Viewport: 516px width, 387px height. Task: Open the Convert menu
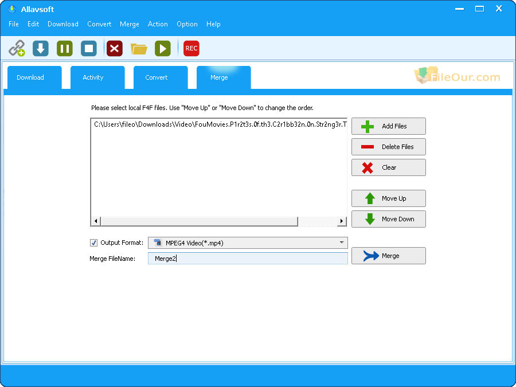pyautogui.click(x=99, y=24)
